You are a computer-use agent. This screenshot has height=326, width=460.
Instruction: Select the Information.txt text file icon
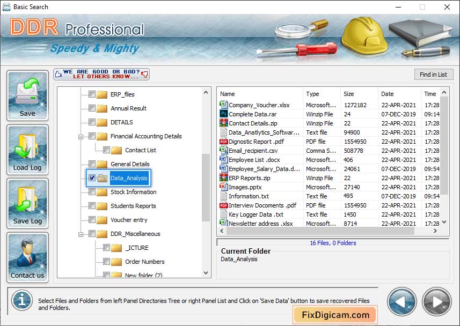223,196
